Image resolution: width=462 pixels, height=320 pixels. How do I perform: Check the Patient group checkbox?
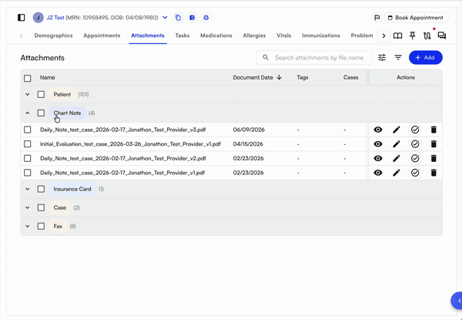(x=41, y=94)
